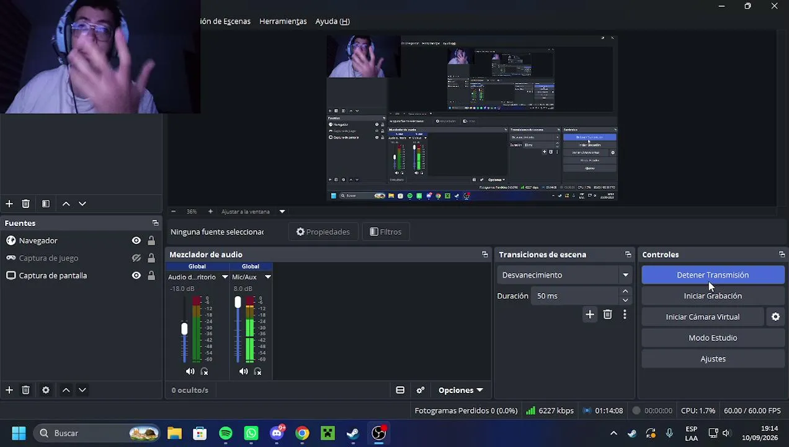This screenshot has width=789, height=447.
Task: Toggle monitoring on Mic/Aux channel
Action: [x=257, y=371]
